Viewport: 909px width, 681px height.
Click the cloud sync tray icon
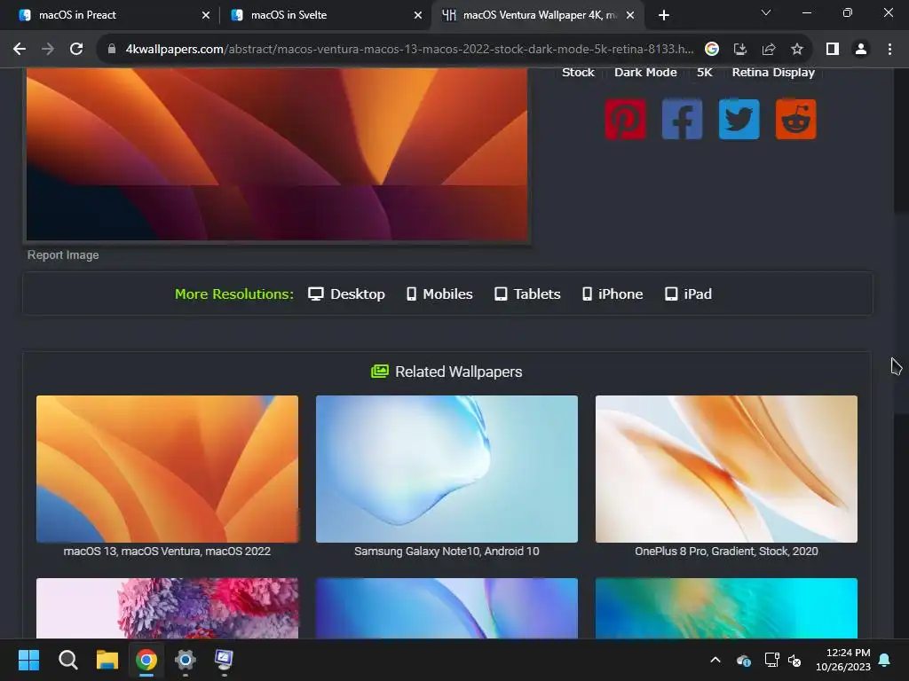click(x=744, y=660)
